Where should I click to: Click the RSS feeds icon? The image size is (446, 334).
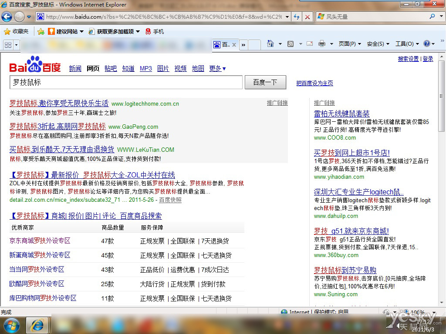click(291, 44)
